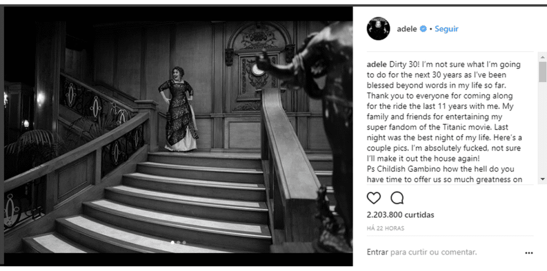Viewport: 547px width, 271px height.
Task: Click the caption scrollbar thumb
Action: 543,72
